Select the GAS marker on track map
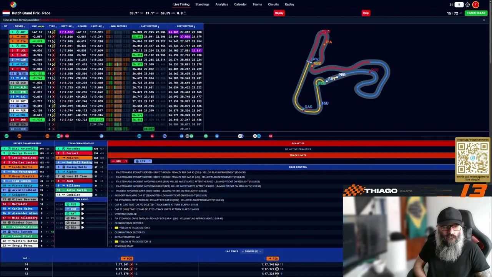This screenshot has width=492, height=277. pos(308,107)
